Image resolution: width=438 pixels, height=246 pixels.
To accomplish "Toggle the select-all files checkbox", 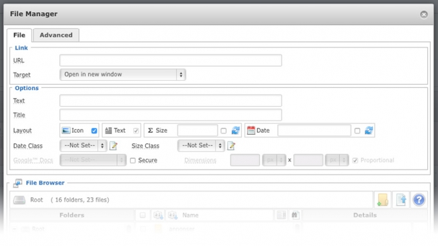I will click(143, 215).
